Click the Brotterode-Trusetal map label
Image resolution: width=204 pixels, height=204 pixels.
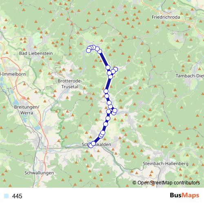pyautogui.click(x=70, y=84)
